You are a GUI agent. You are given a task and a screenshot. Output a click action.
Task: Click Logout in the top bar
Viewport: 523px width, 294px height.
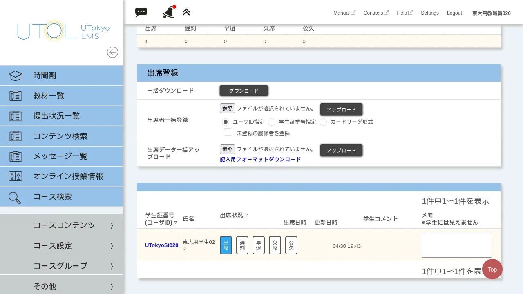(x=454, y=13)
